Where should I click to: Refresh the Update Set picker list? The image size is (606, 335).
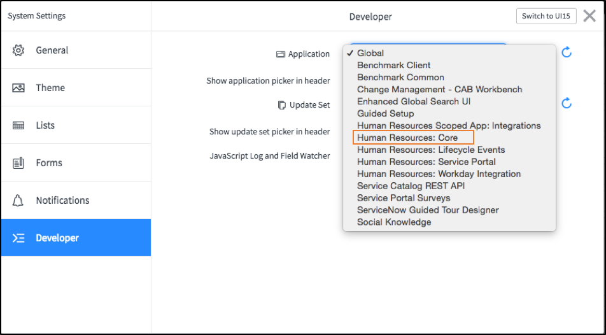pos(566,103)
